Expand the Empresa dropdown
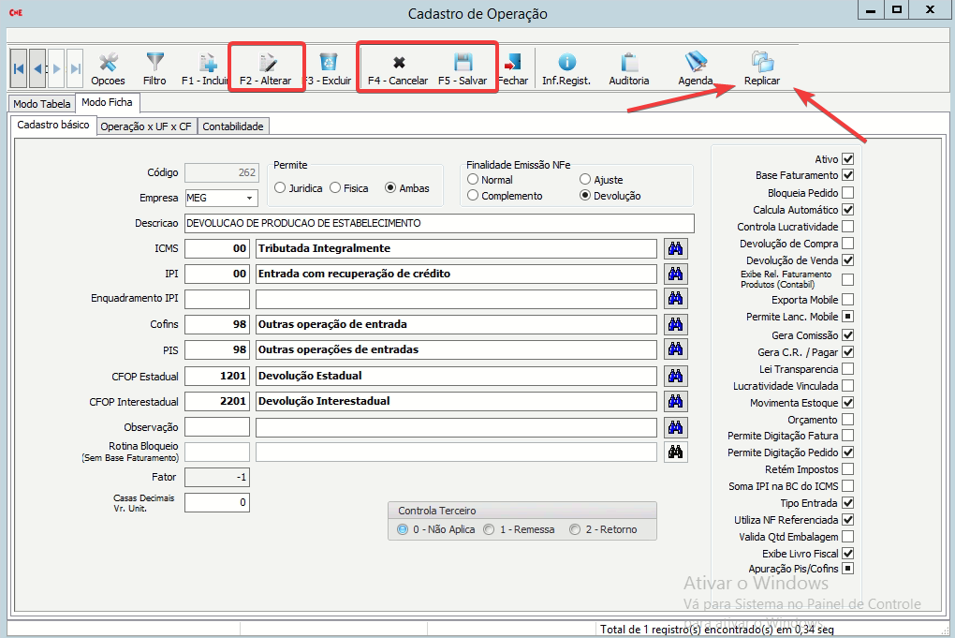 click(x=250, y=199)
